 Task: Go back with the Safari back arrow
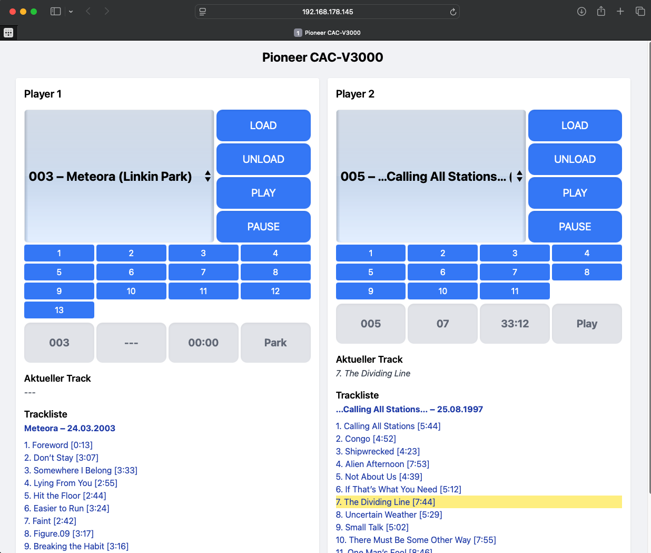point(88,11)
